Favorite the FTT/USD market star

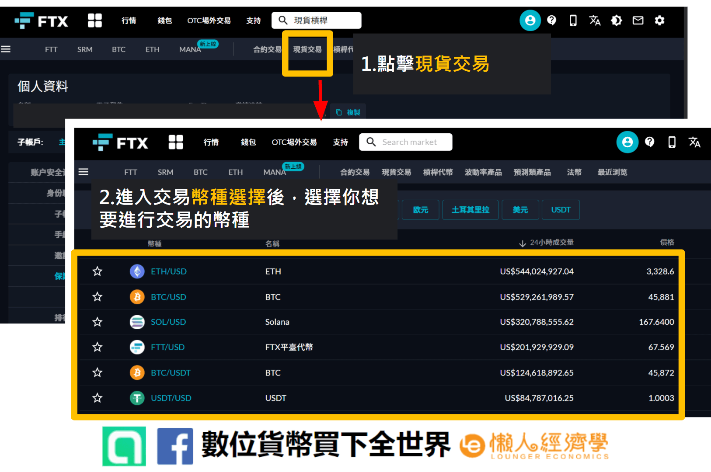(97, 347)
